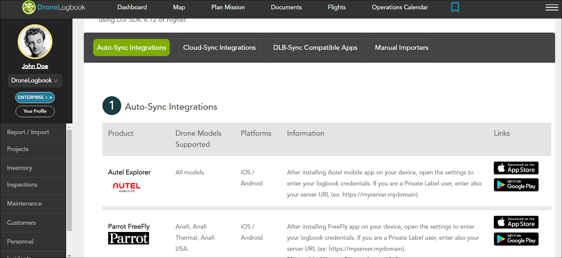This screenshot has width=562, height=258.
Task: Get Parrot FreeFly on Google Play
Action: click(x=516, y=239)
